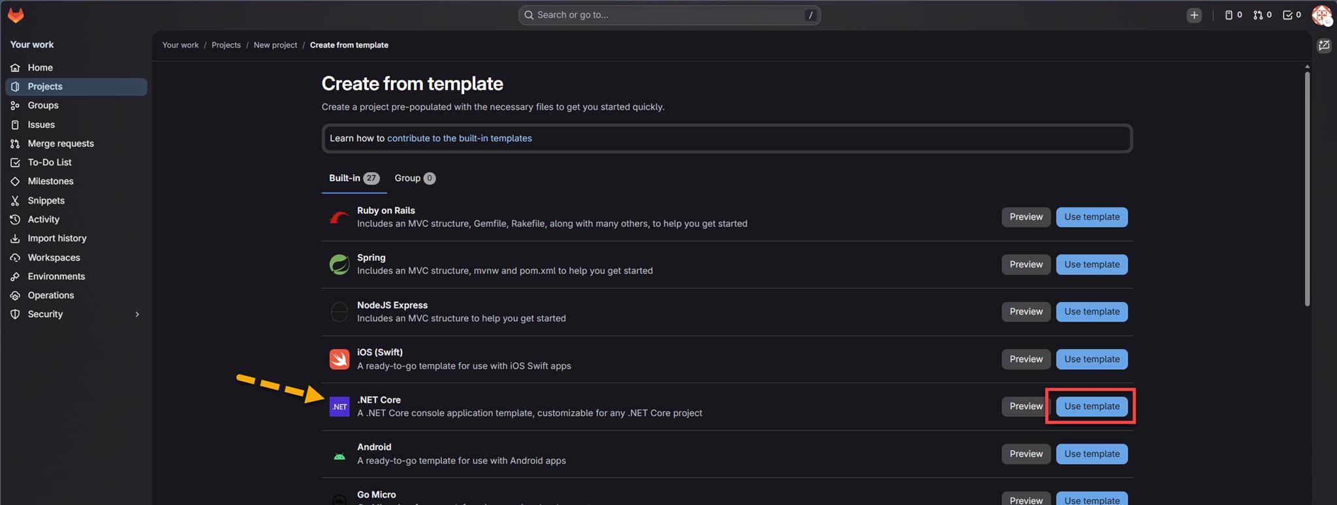This screenshot has width=1337, height=505.
Task: Open the create new plus icon
Action: point(1194,15)
